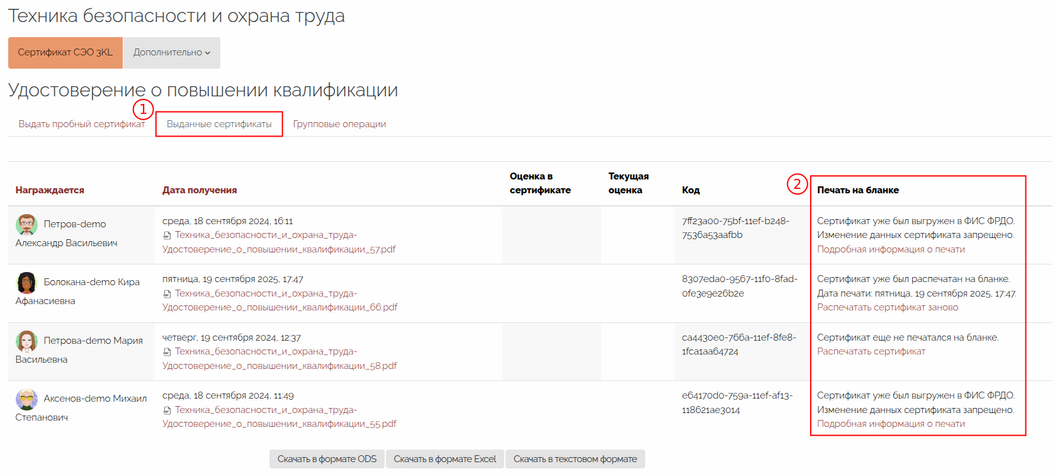
Task: Click PDF file icon for certificate 58
Action: [167, 352]
